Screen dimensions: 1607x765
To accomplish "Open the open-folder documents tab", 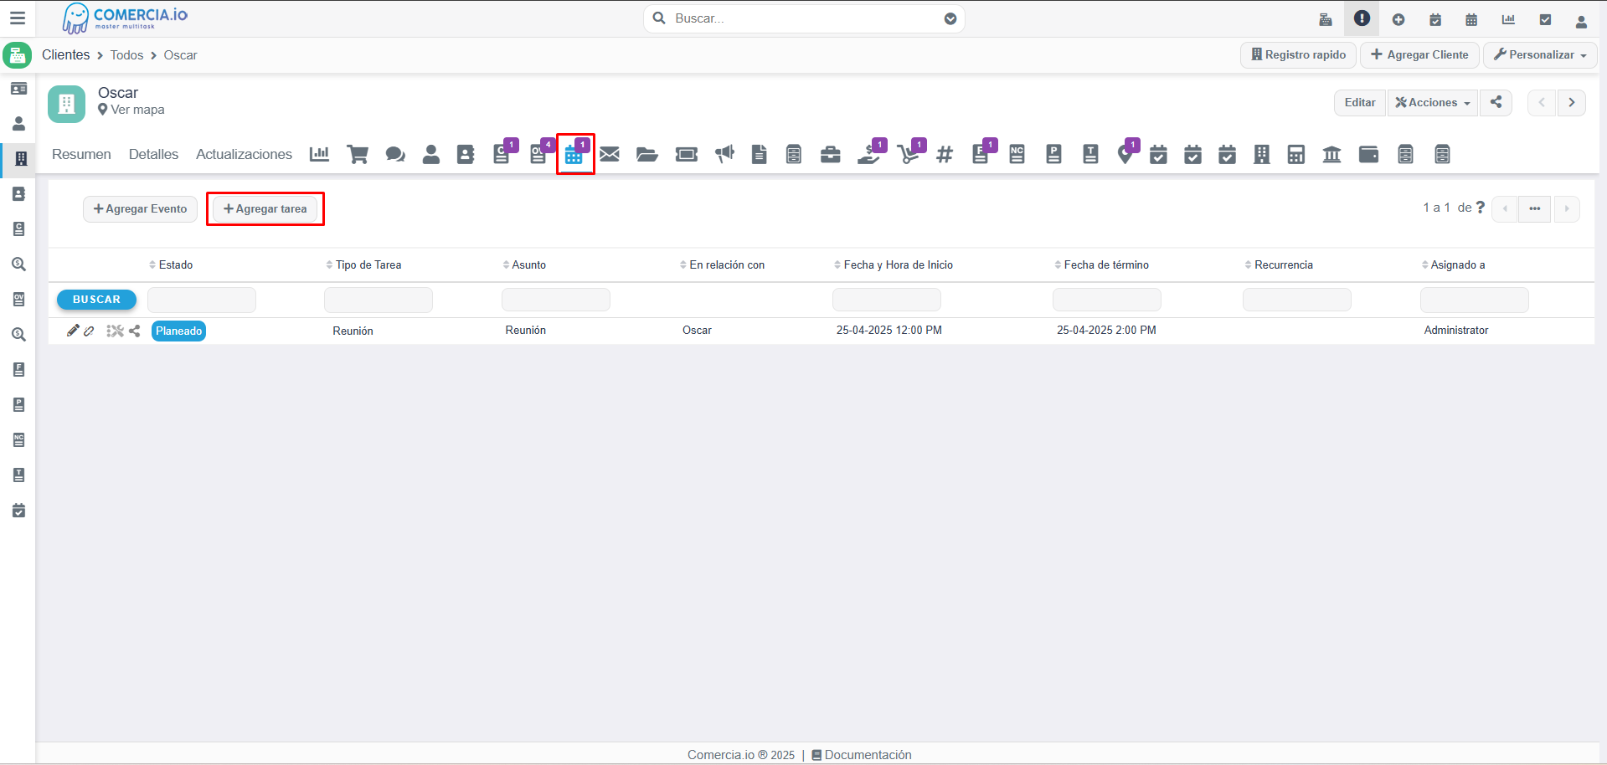I will [646, 155].
